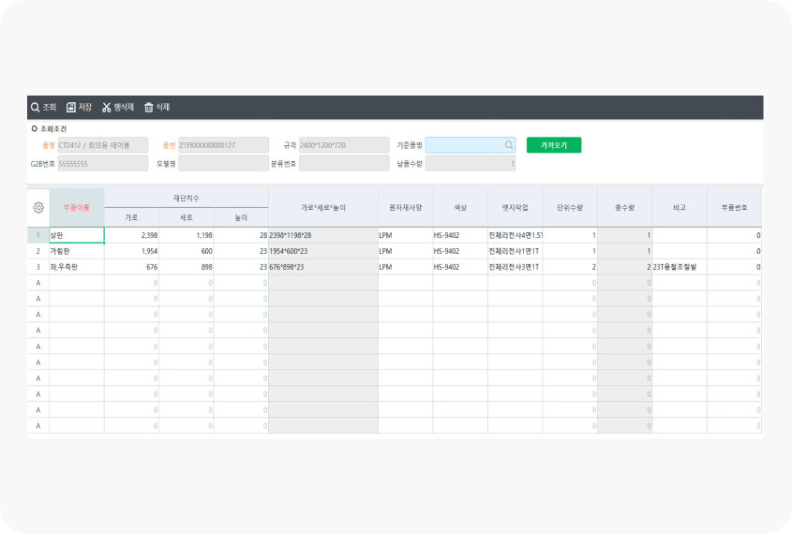Click the 색상 column header

point(459,207)
